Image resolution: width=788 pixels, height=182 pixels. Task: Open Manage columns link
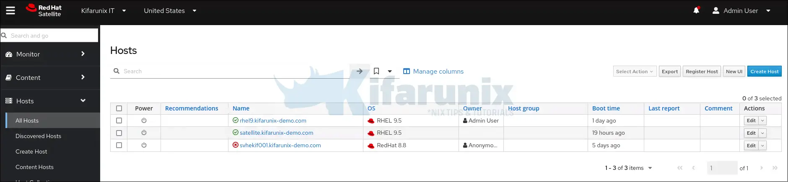(x=438, y=72)
